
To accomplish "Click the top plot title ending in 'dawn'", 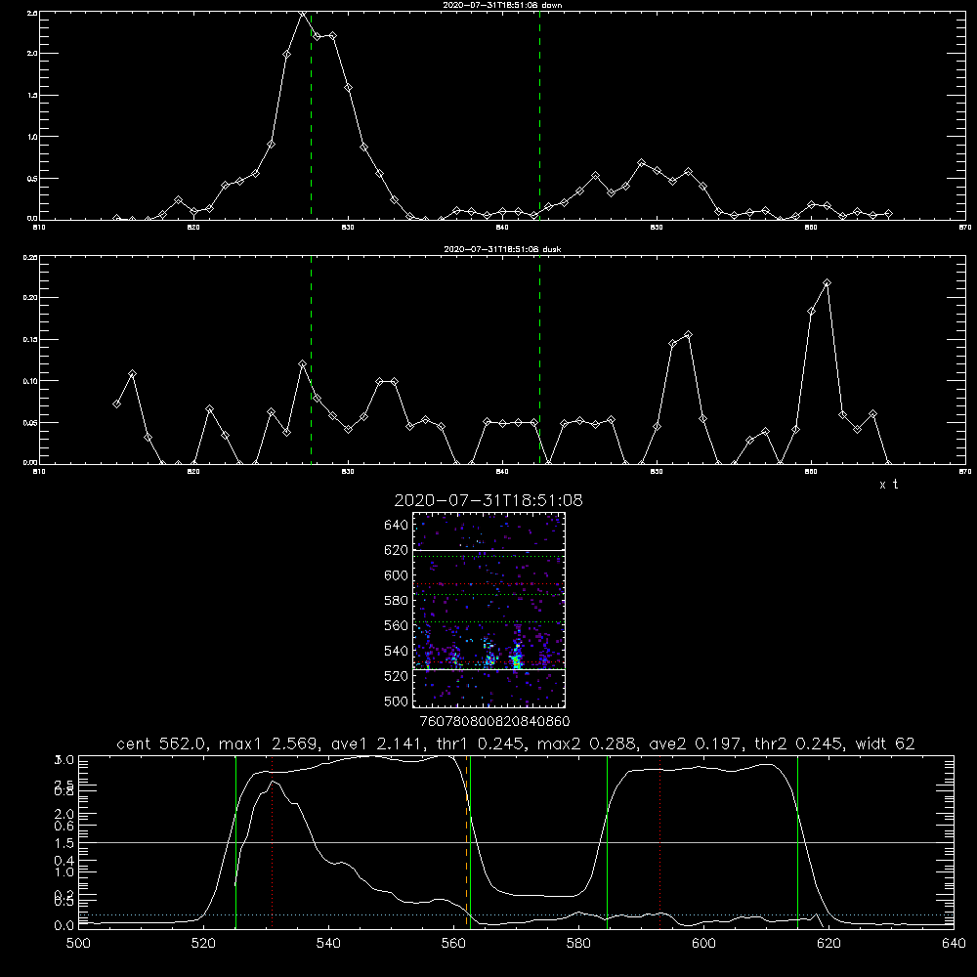I will (502, 5).
